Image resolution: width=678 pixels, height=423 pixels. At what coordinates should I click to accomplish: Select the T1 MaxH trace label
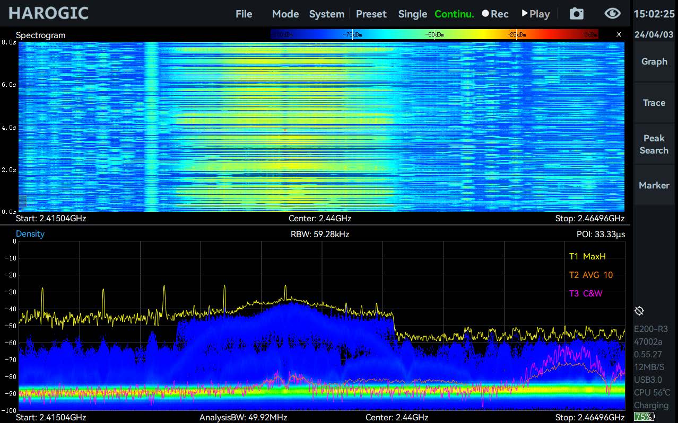coord(587,257)
